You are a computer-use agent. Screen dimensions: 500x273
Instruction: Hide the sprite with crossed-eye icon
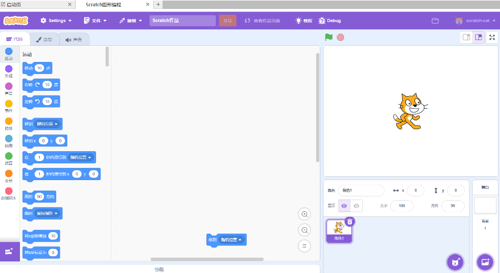point(357,206)
